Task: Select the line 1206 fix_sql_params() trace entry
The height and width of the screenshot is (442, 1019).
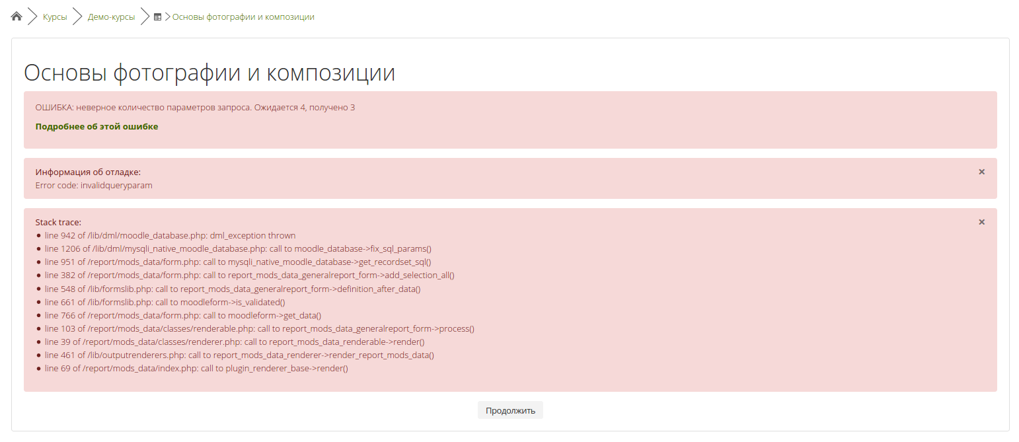Action: point(238,249)
